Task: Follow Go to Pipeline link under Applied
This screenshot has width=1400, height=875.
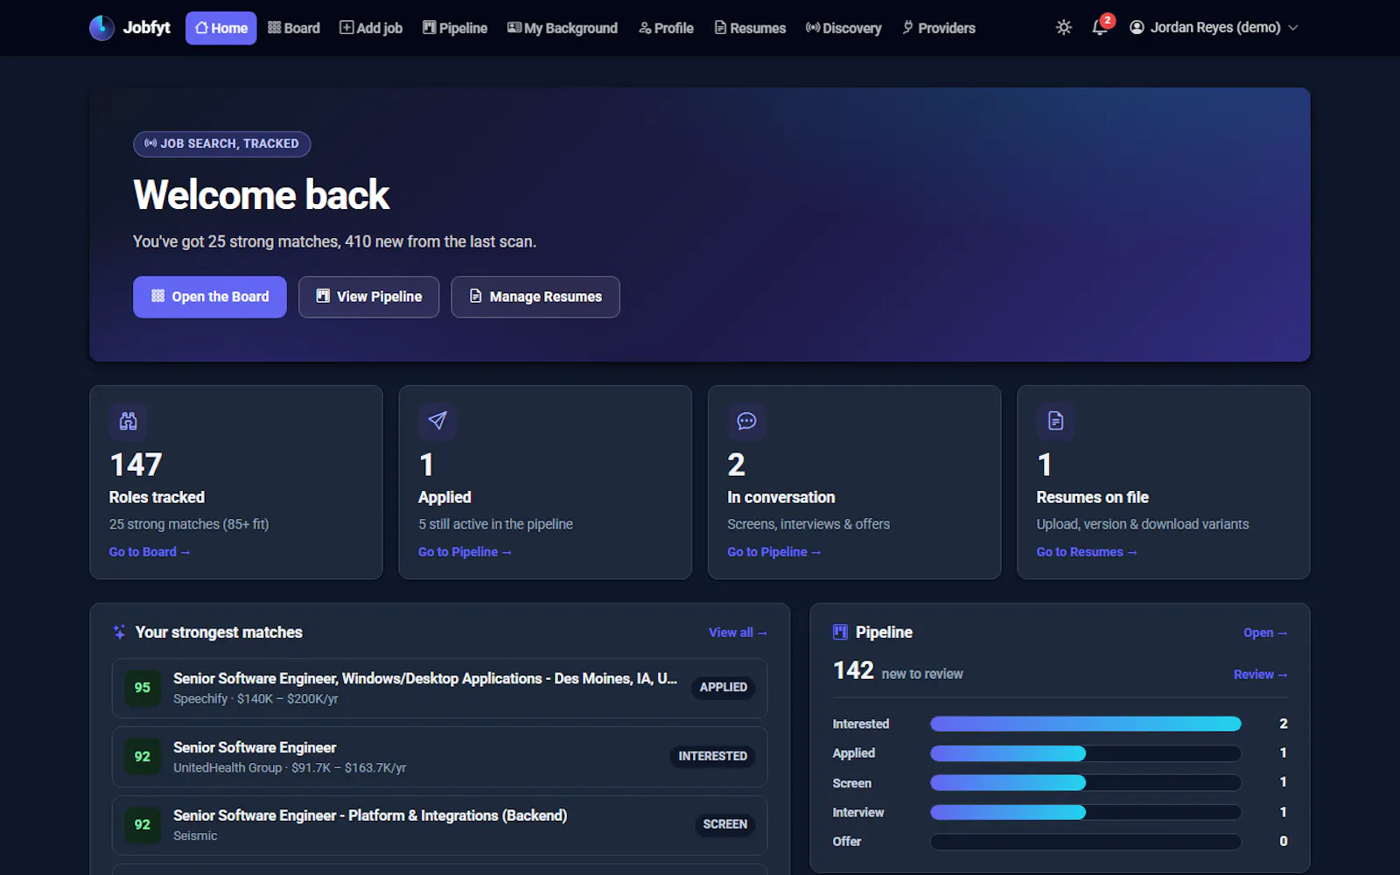Action: coord(465,552)
